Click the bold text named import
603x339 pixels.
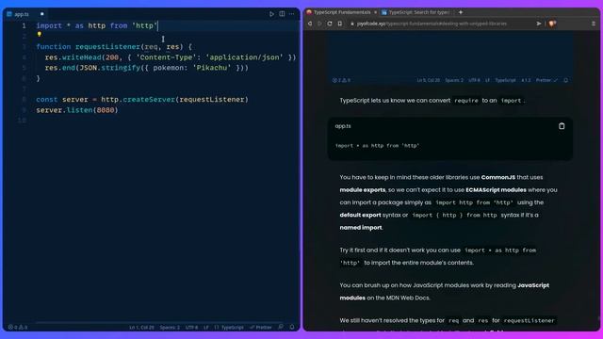click(361, 228)
